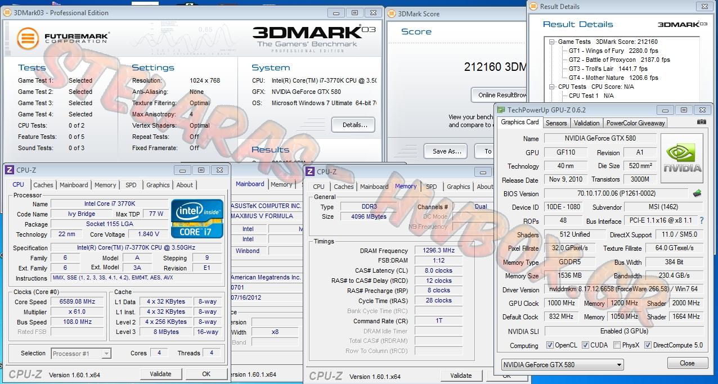The width and height of the screenshot is (718, 384).
Task: Select the Mainboard tab in the middle CPU-Z window
Action: [x=250, y=184]
